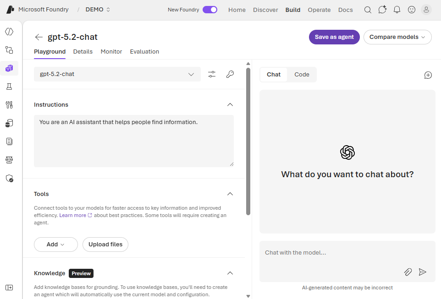441x299 pixels.
Task: Click the gpt-5.2-chat page heading
Action: [x=72, y=37]
